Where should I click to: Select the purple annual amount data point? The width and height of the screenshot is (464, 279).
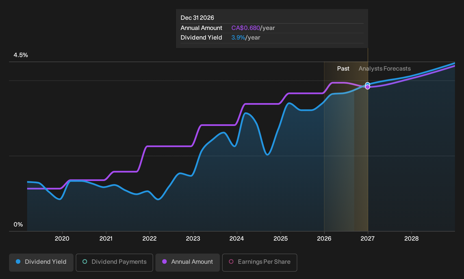pyautogui.click(x=368, y=87)
